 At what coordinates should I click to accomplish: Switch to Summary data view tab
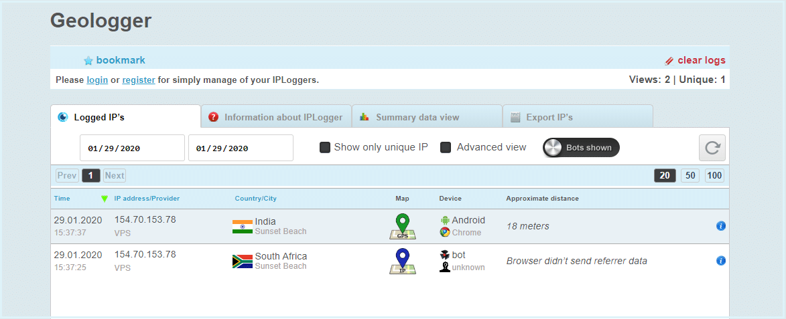(427, 117)
